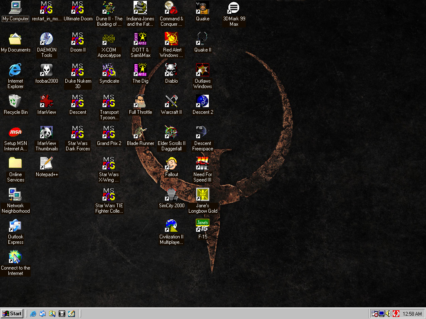Image resolution: width=426 pixels, height=319 pixels.
Task: Click the Jane's Longbow Gold icon
Action: click(203, 195)
